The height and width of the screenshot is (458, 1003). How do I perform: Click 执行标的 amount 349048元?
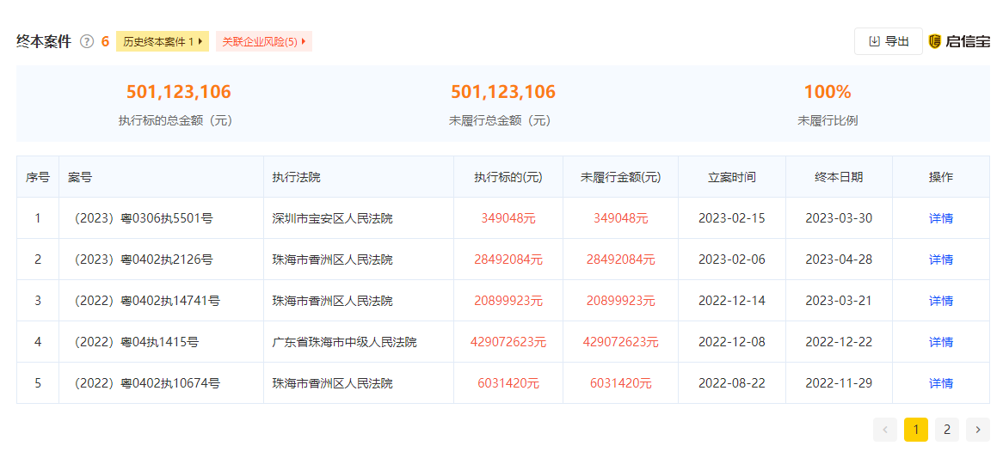508,218
